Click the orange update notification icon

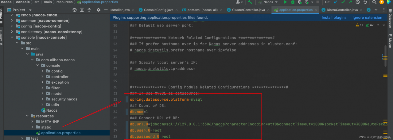(x=382, y=2)
